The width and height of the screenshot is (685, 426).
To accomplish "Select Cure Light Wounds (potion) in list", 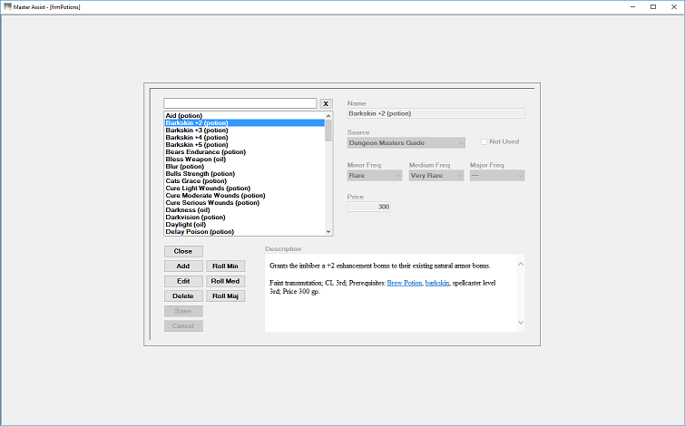I will (x=208, y=189).
